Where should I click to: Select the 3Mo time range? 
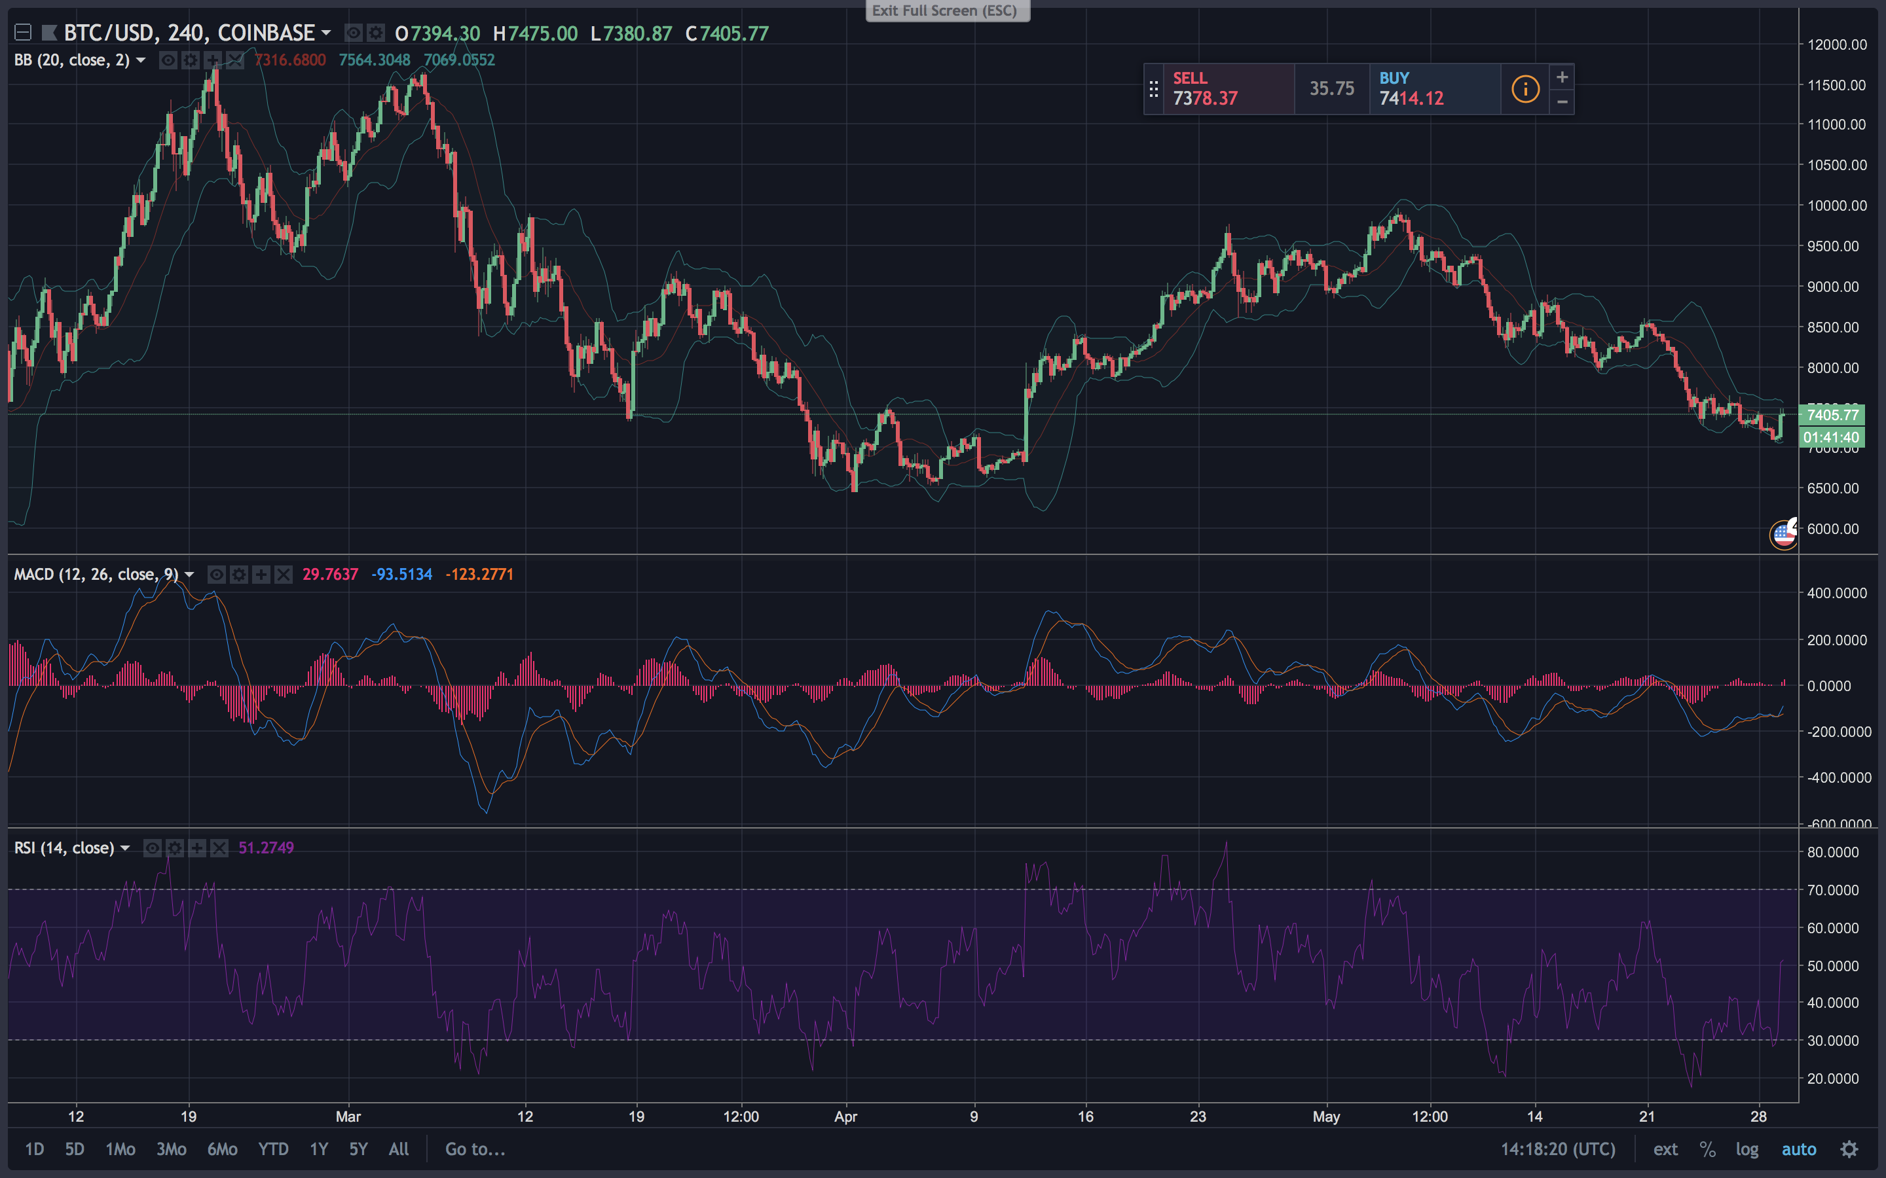pyautogui.click(x=172, y=1149)
